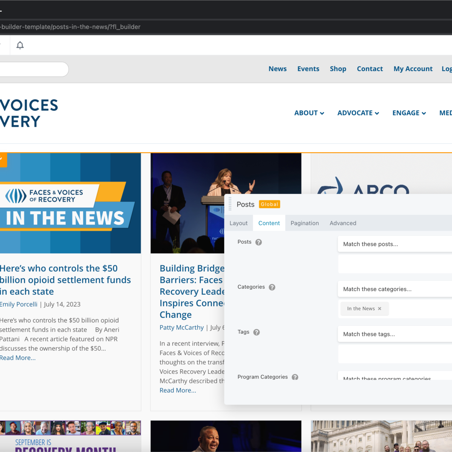Expand the ADVOCATE navigation menu

click(358, 113)
